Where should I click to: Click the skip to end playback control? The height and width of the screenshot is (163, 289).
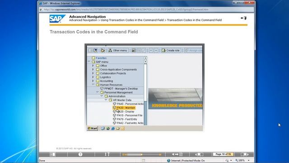[160, 154]
